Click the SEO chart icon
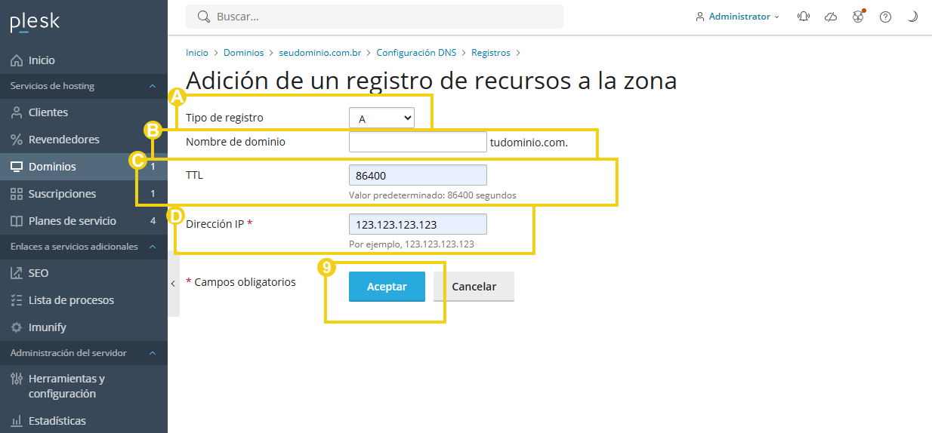 point(17,273)
